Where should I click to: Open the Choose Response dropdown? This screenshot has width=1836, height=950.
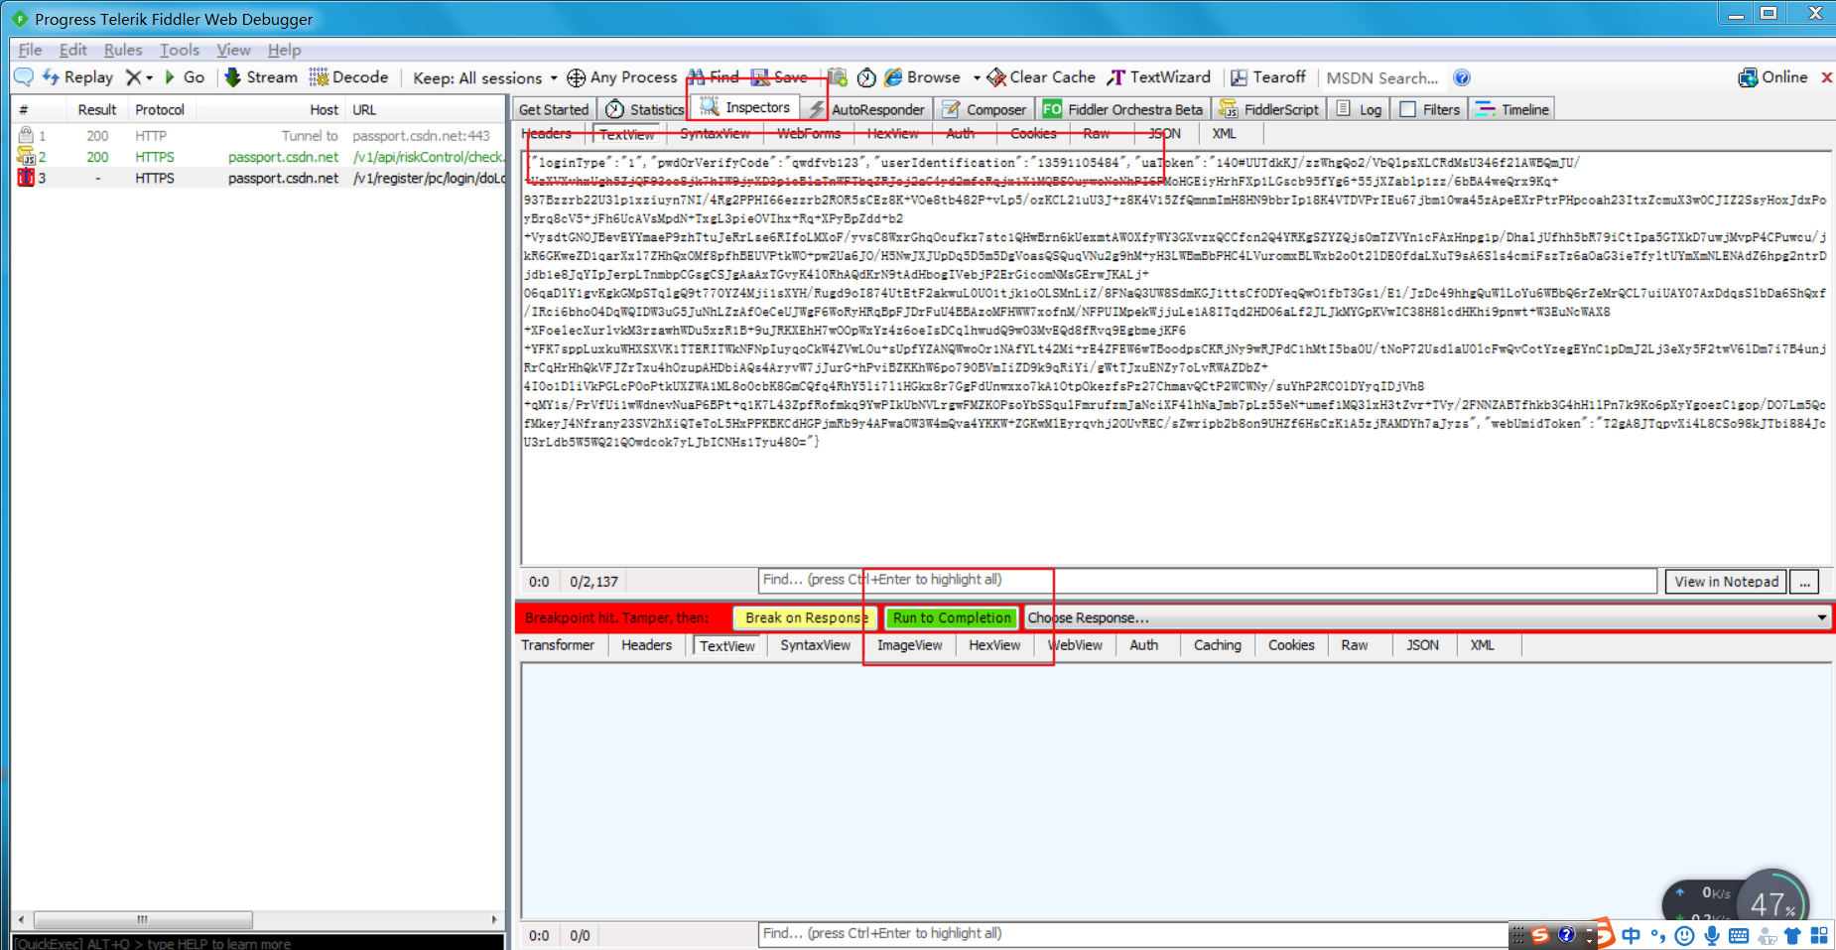point(1427,617)
